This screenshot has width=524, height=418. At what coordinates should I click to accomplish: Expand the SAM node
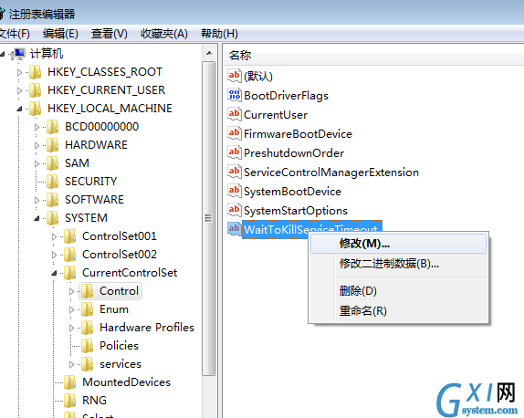[37, 163]
